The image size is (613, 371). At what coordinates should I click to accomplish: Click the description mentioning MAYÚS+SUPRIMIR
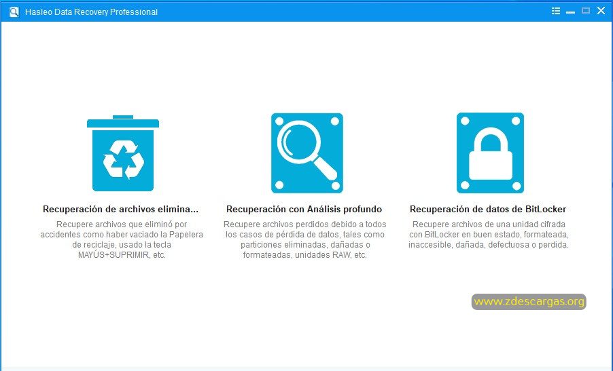(x=122, y=239)
